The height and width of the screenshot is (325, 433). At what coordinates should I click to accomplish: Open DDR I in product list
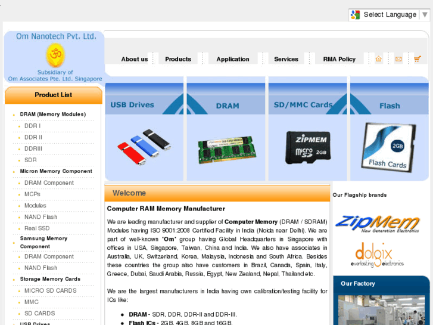pos(33,126)
